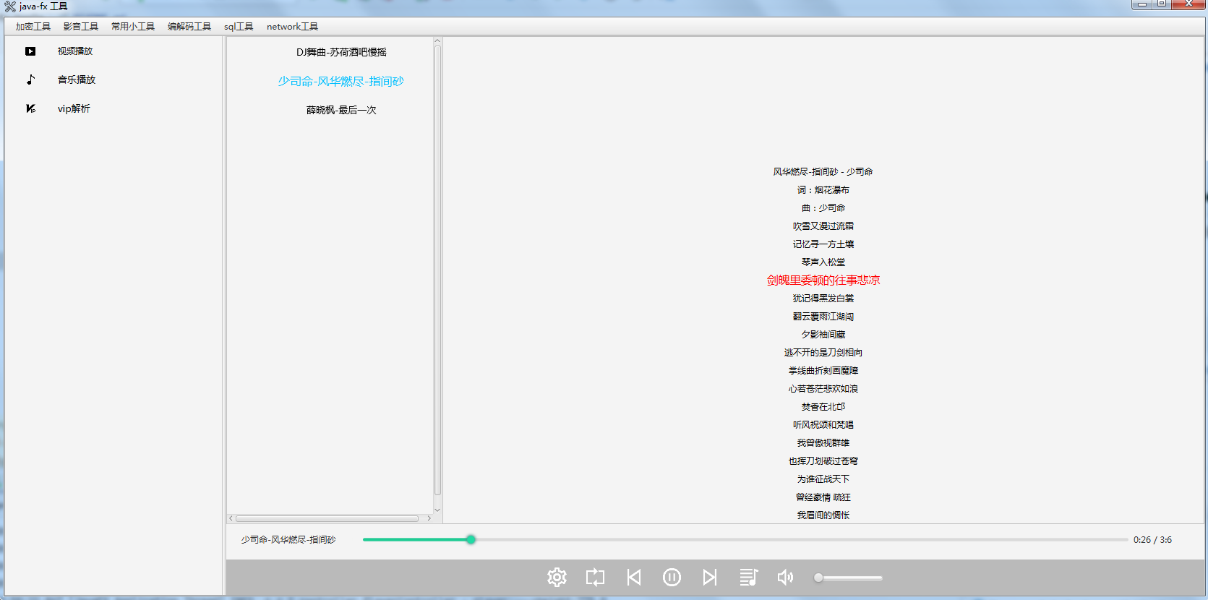Select the song 薛晓枫-最后一次
This screenshot has height=600, width=1208.
341,110
